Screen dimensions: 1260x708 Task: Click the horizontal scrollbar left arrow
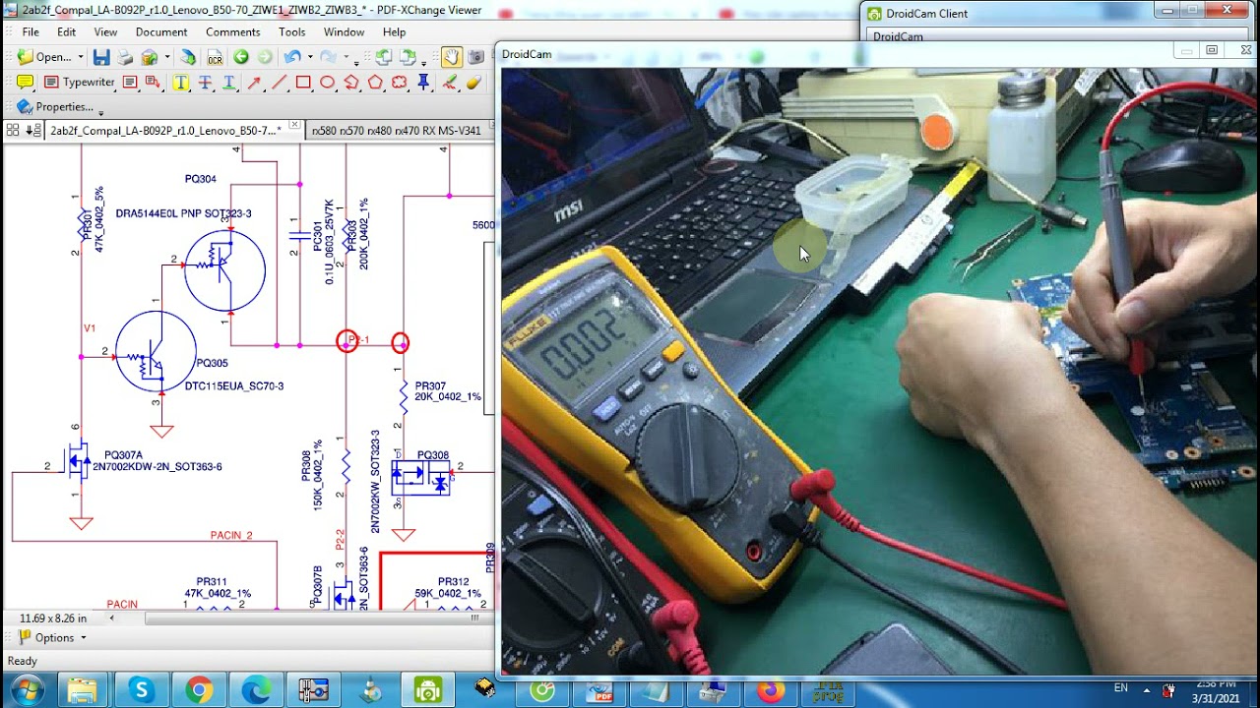pos(111,619)
